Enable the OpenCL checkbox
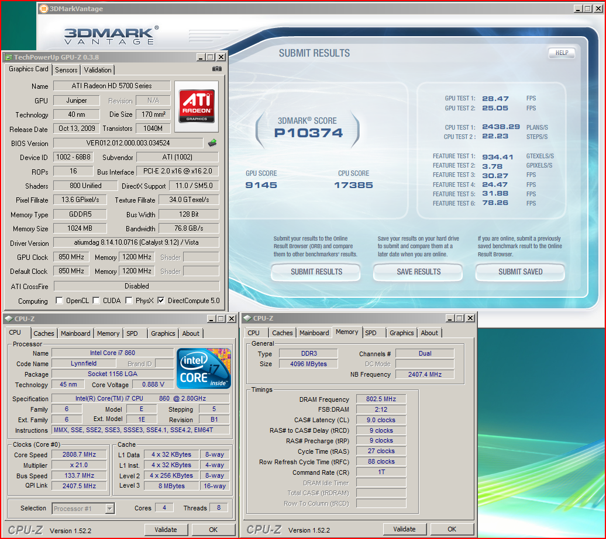 pos(59,301)
